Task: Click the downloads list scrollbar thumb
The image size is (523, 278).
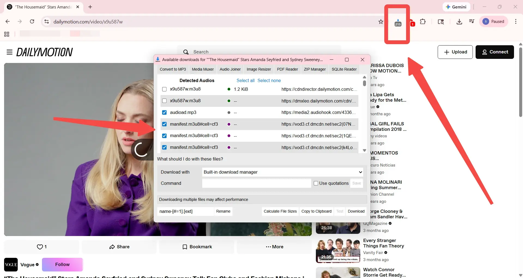Action: [364, 83]
